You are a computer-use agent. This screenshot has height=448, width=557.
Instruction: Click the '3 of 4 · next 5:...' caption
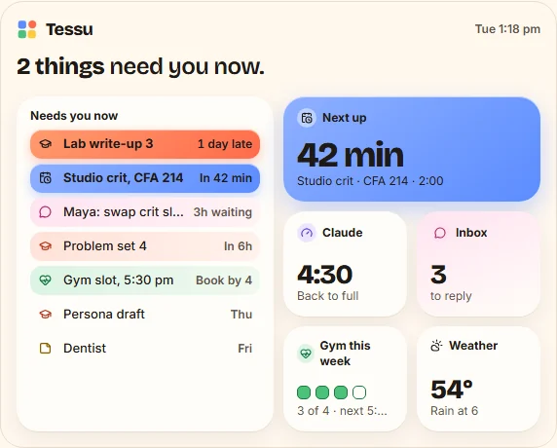[342, 411]
